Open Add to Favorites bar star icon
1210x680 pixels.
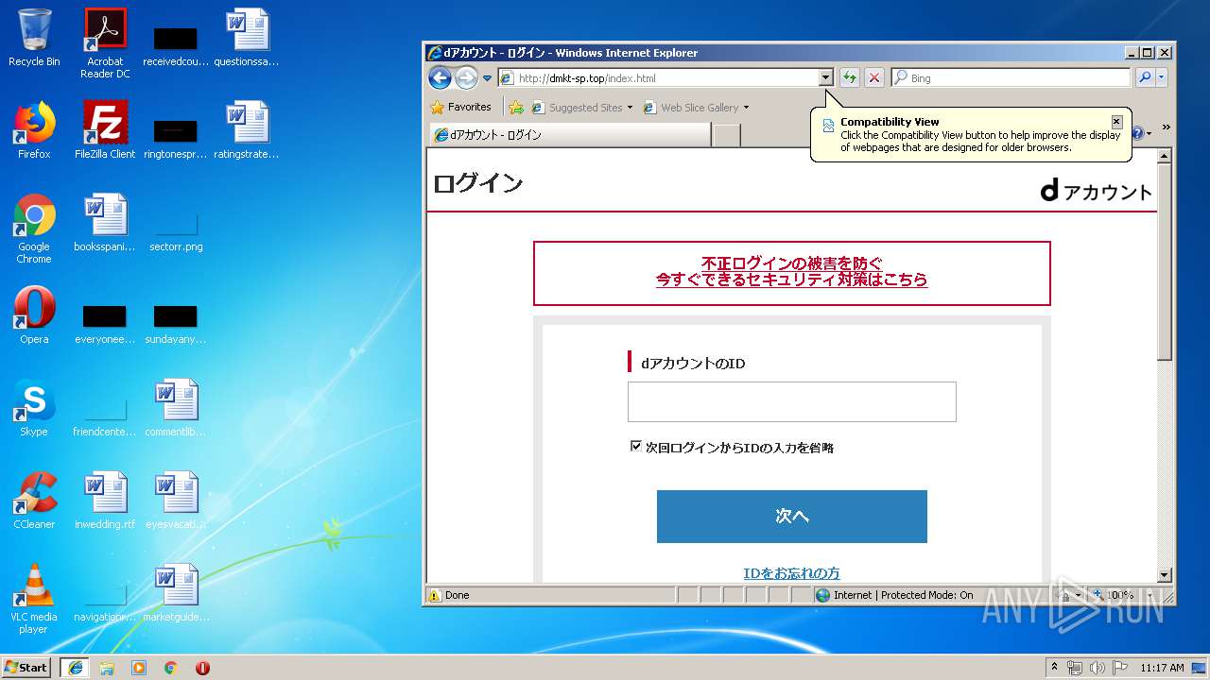click(x=516, y=107)
